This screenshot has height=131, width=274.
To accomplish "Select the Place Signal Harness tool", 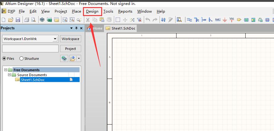I will coord(204,20).
